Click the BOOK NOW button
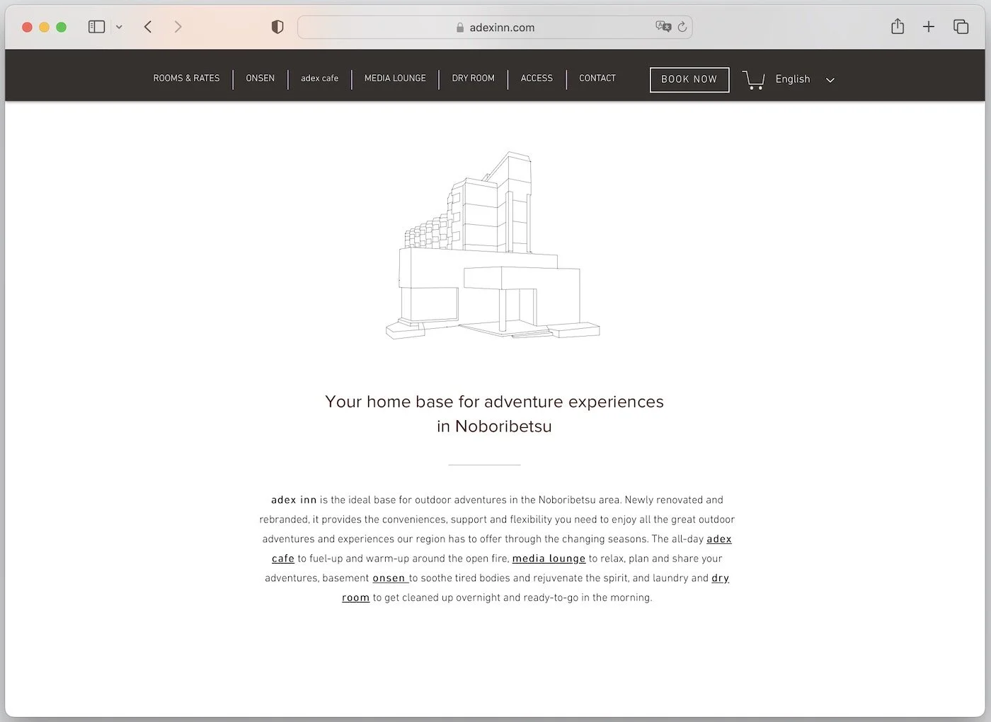 [689, 79]
